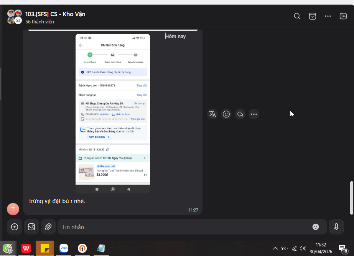This screenshot has width=354, height=256.
Task: Open group title 103.[SFS] CS - Kho Vận
Action: click(x=55, y=14)
